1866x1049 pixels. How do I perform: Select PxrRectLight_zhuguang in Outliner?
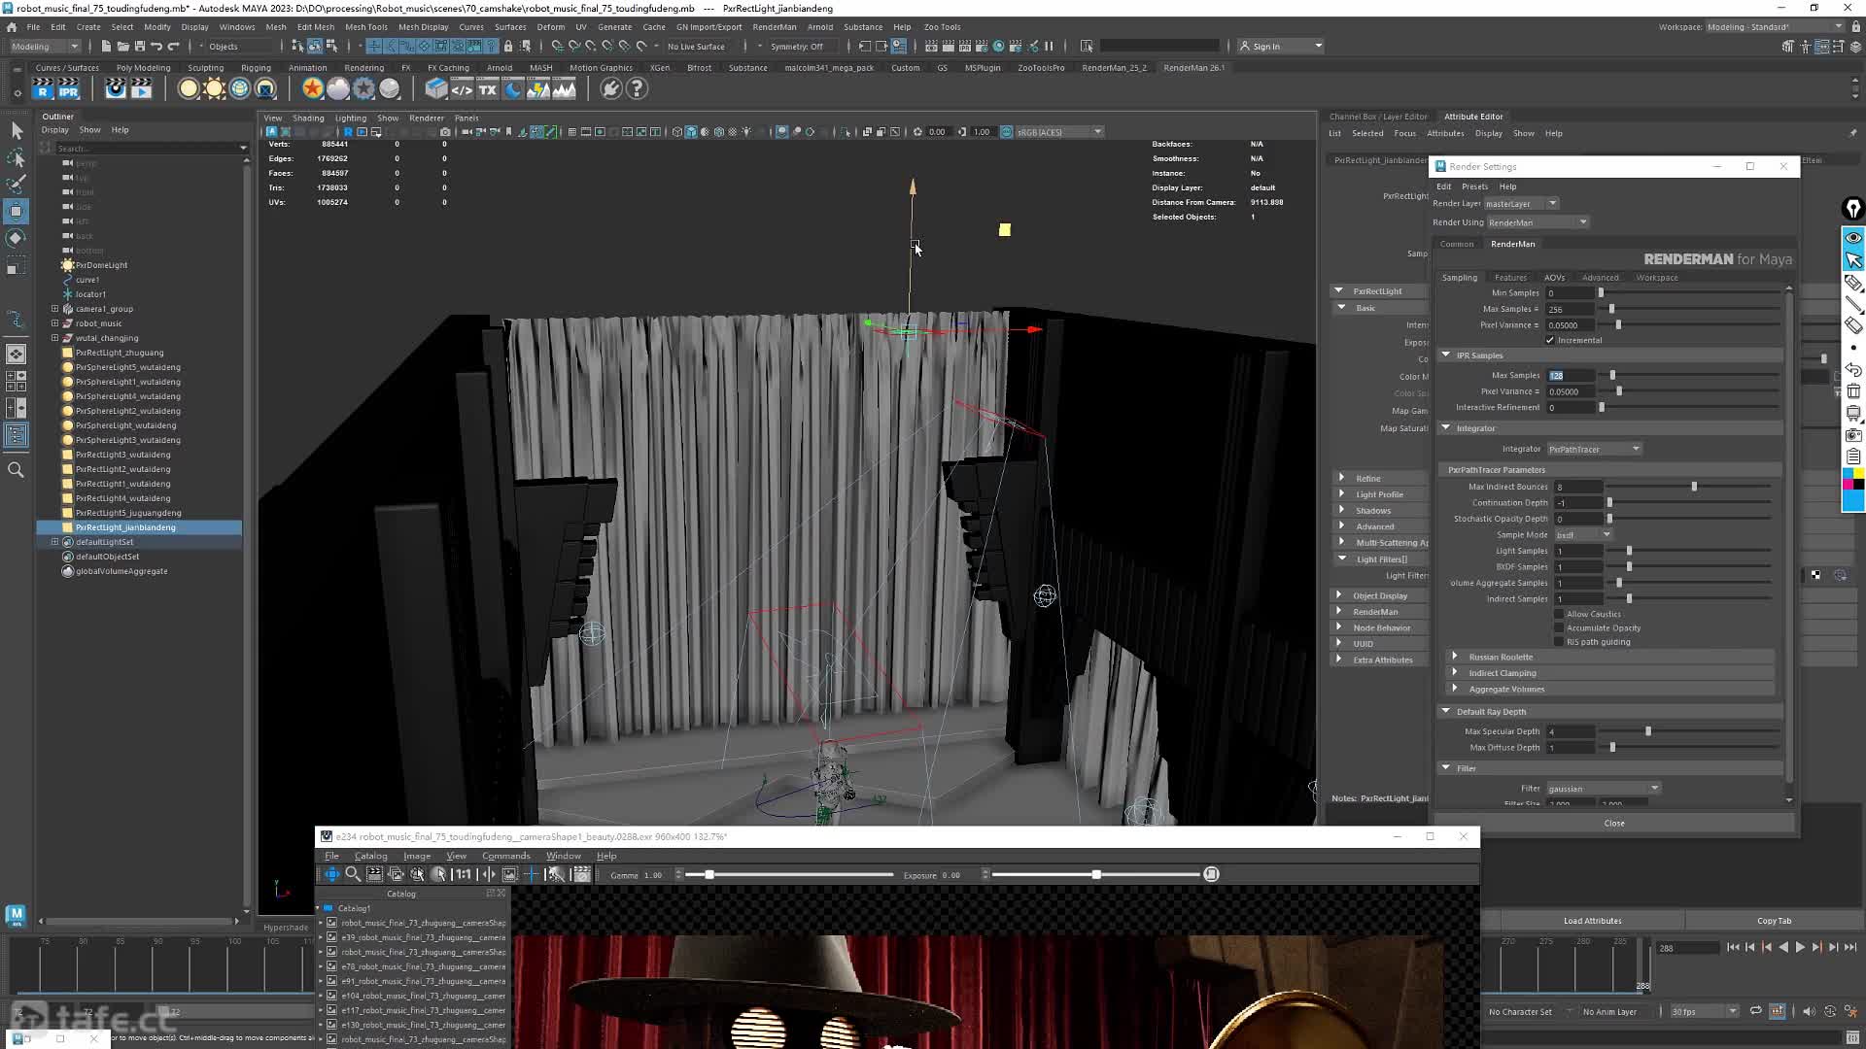(x=120, y=353)
